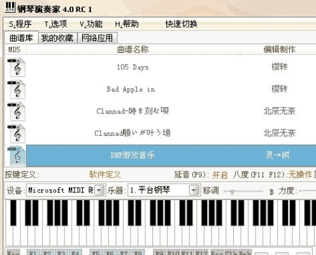Click the 移调 transpose slider handle
The image size is (316, 255).
click(232, 193)
